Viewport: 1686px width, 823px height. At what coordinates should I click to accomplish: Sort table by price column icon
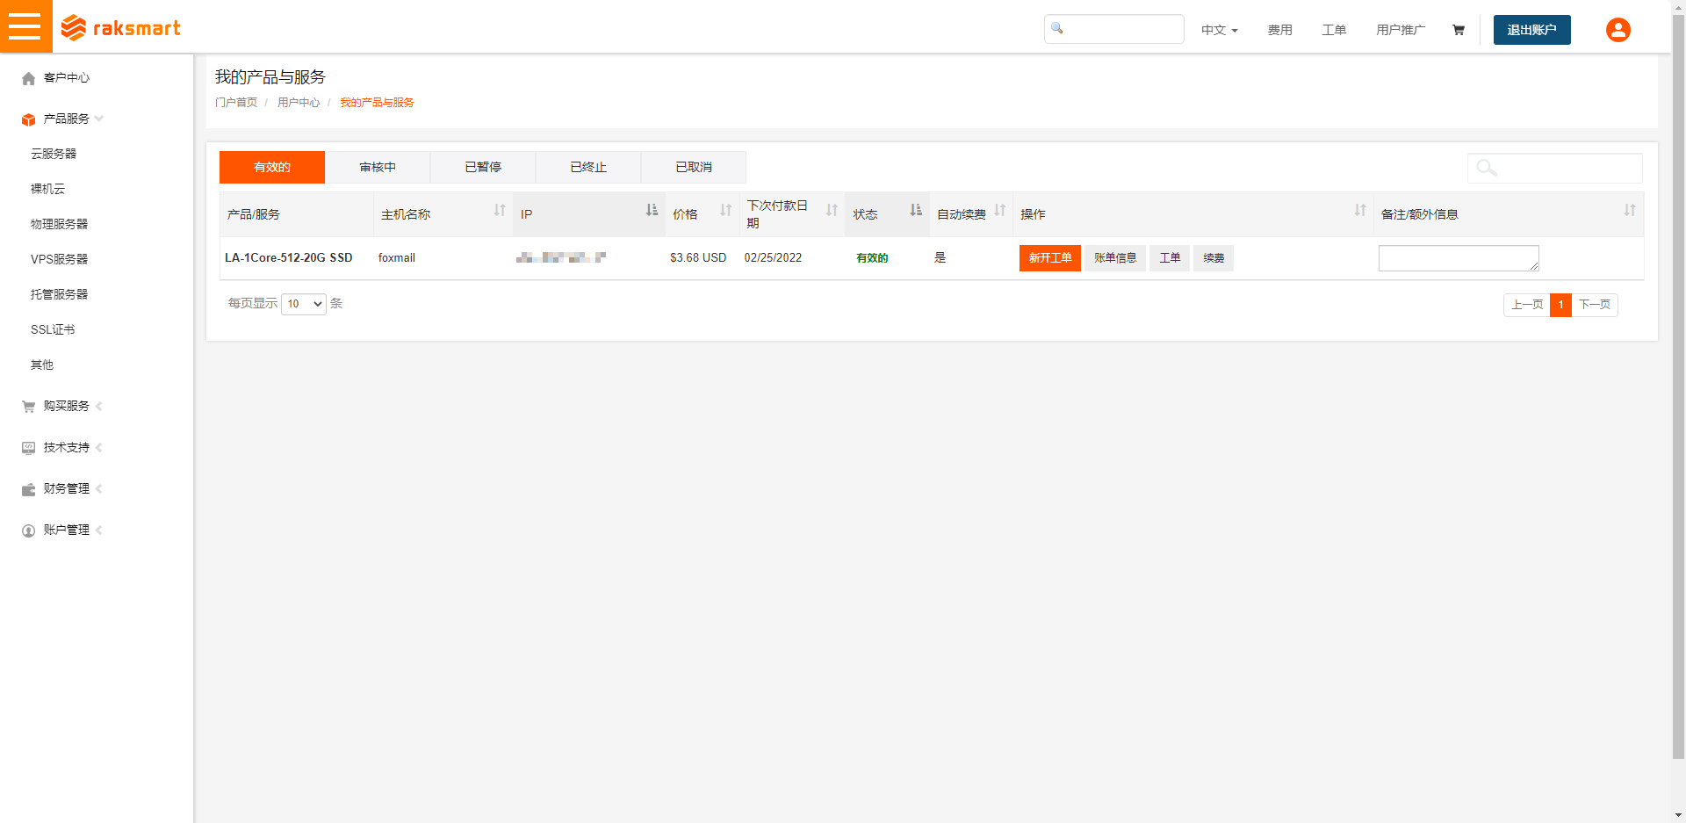pyautogui.click(x=725, y=211)
